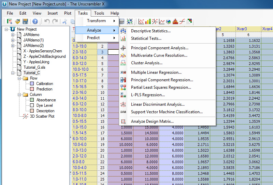Click the scatter plot toolbar icon

coord(141,21)
